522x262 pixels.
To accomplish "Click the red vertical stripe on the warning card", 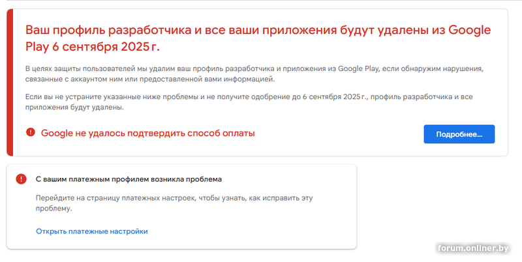I will point(10,82).
